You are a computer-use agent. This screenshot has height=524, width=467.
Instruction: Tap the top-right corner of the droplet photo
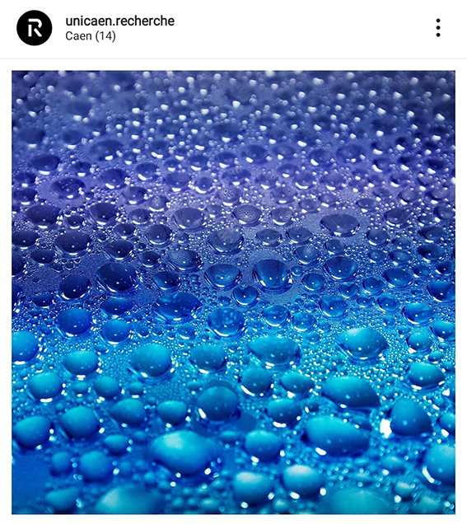pyautogui.click(x=450, y=76)
